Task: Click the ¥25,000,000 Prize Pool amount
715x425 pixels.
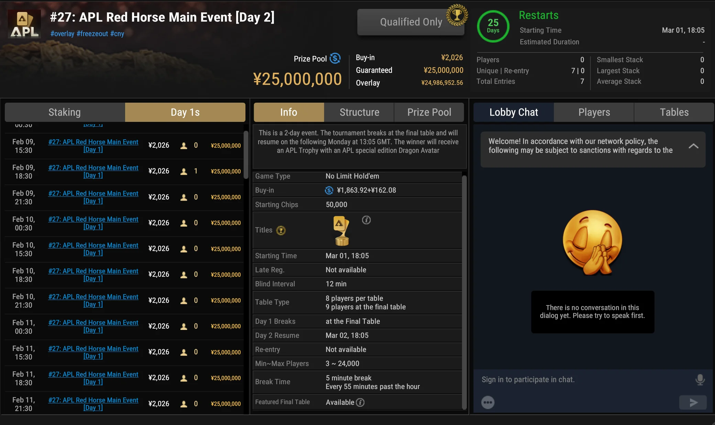Action: 297,79
